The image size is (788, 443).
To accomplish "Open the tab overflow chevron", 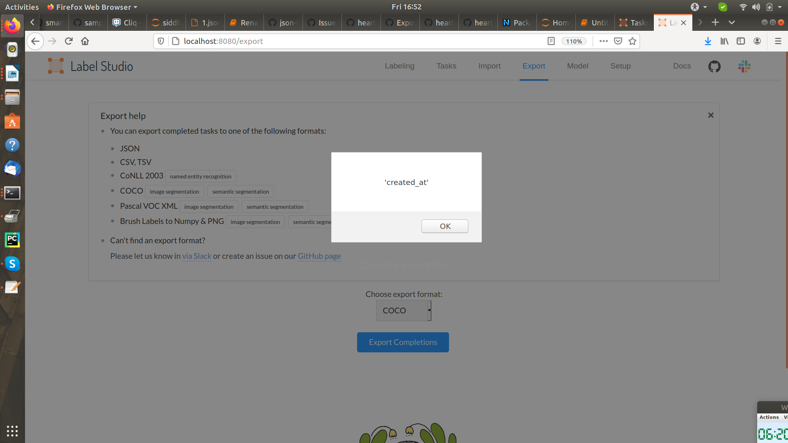I will tap(732, 22).
